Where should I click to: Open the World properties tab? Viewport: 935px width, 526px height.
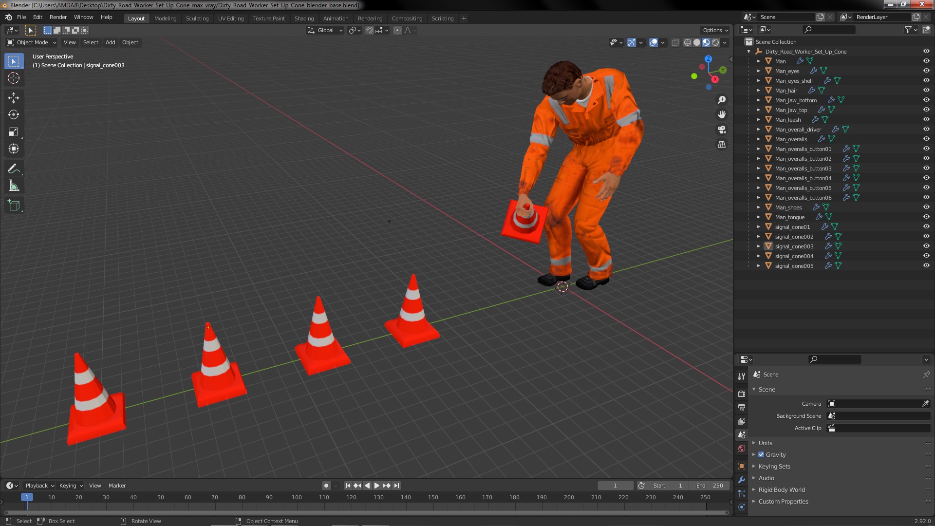742,449
